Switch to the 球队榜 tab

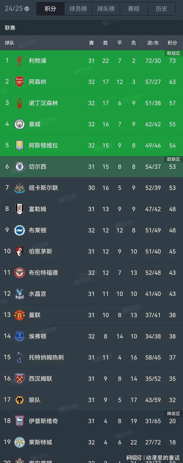click(x=106, y=9)
